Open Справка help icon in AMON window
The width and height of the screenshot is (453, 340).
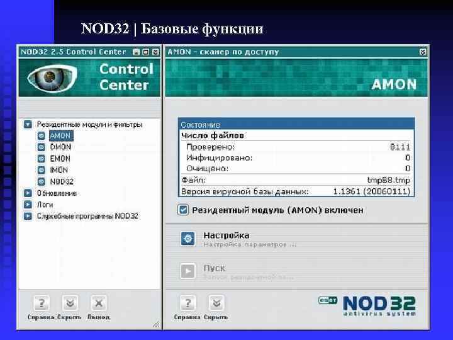[187, 303]
